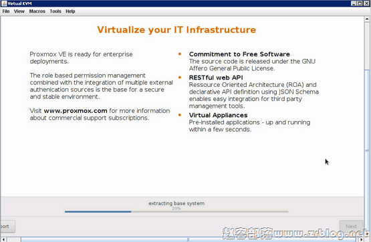Click the 'Virtual Appliances' heading

(218, 115)
